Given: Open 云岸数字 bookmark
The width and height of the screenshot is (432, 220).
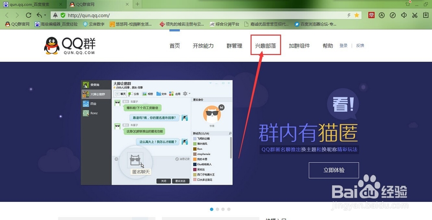Looking at the screenshot, I should pos(94,24).
